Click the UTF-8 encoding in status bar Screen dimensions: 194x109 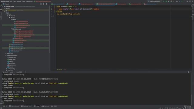[x=166, y=108]
